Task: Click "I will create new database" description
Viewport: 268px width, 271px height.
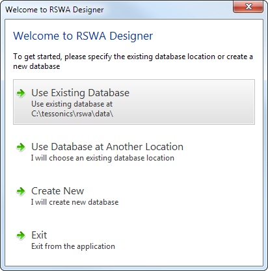Action: pyautogui.click(x=75, y=202)
